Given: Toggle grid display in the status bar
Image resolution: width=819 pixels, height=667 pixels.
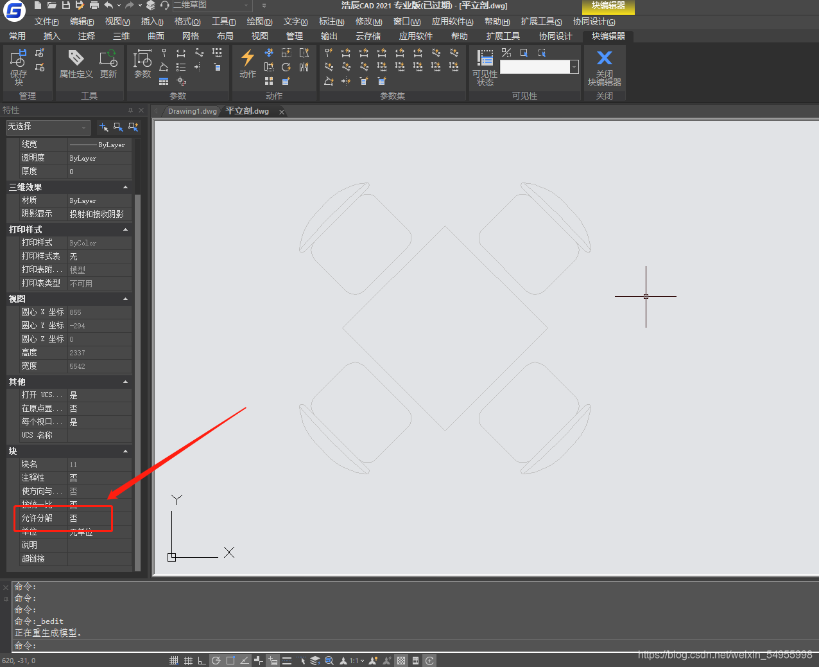Looking at the screenshot, I should pyautogui.click(x=188, y=661).
